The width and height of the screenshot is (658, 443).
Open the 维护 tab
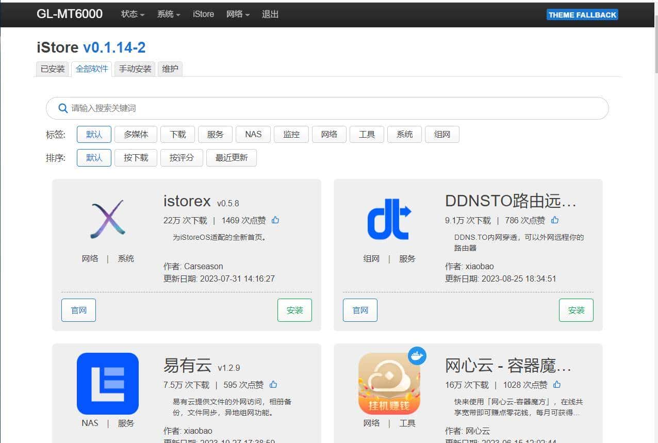[x=170, y=68]
